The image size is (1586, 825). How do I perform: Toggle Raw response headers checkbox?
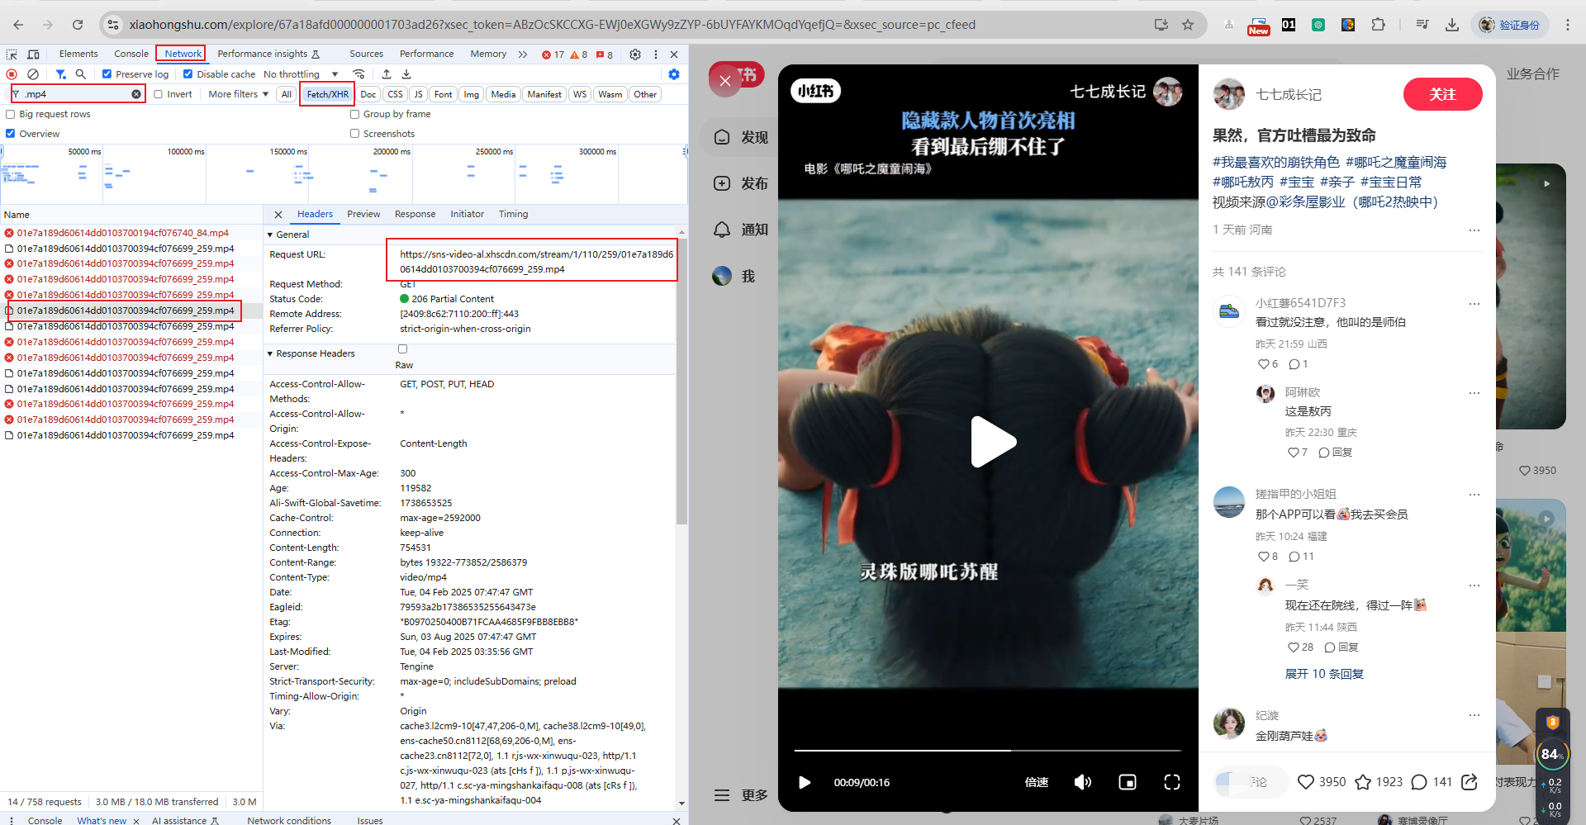click(402, 349)
